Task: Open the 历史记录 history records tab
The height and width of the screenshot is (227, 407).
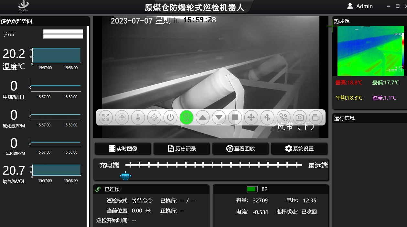Action: [182, 149]
